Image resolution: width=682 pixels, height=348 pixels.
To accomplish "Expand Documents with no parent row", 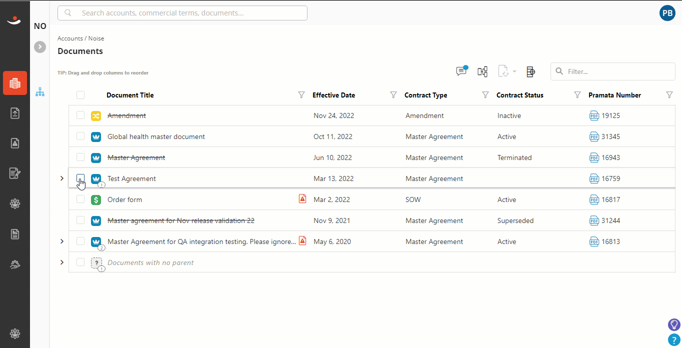I will click(62, 262).
